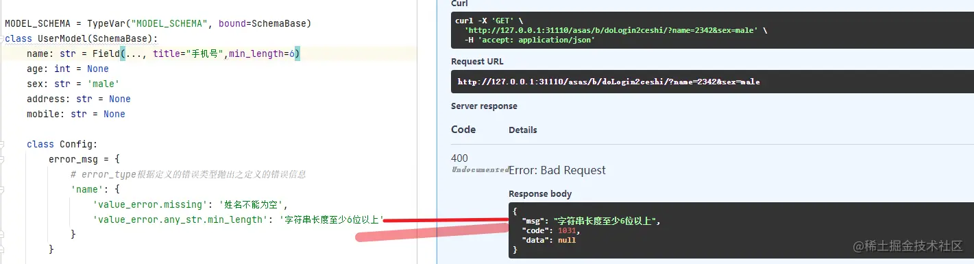Click the 400 status code
The width and height of the screenshot is (974, 264).
(x=459, y=158)
